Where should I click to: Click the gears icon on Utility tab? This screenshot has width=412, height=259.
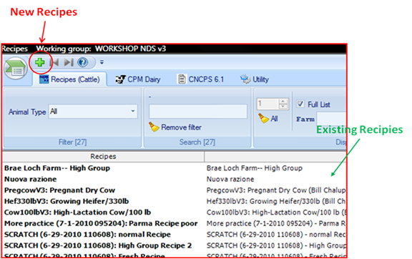tap(245, 79)
